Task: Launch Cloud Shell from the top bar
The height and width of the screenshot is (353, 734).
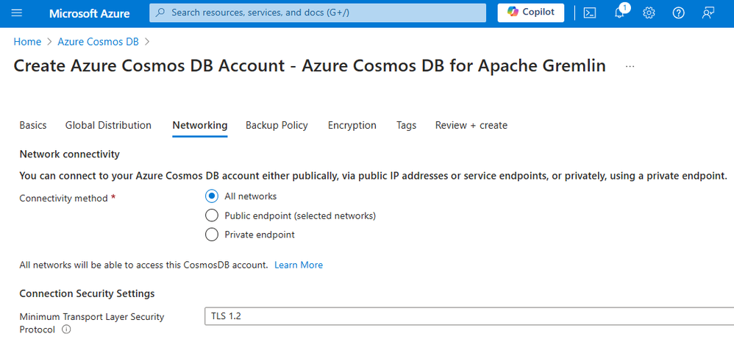Action: tap(590, 13)
